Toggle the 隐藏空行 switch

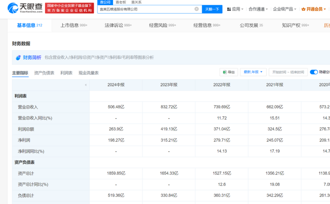click(x=313, y=72)
